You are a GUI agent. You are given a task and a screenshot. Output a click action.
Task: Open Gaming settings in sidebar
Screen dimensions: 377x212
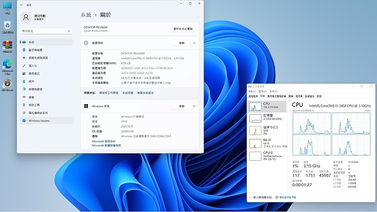tap(46, 97)
